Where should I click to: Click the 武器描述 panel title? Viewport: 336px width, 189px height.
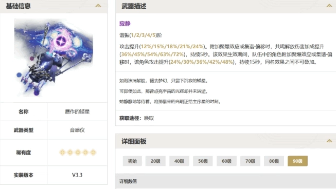[x=134, y=6]
